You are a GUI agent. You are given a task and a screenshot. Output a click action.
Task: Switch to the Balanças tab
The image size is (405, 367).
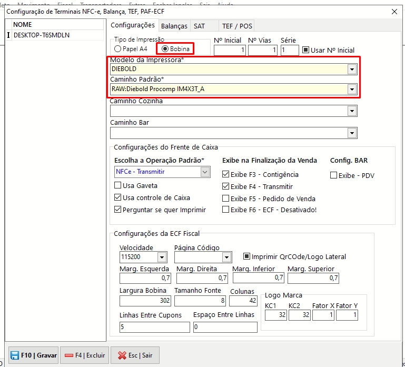[174, 26]
